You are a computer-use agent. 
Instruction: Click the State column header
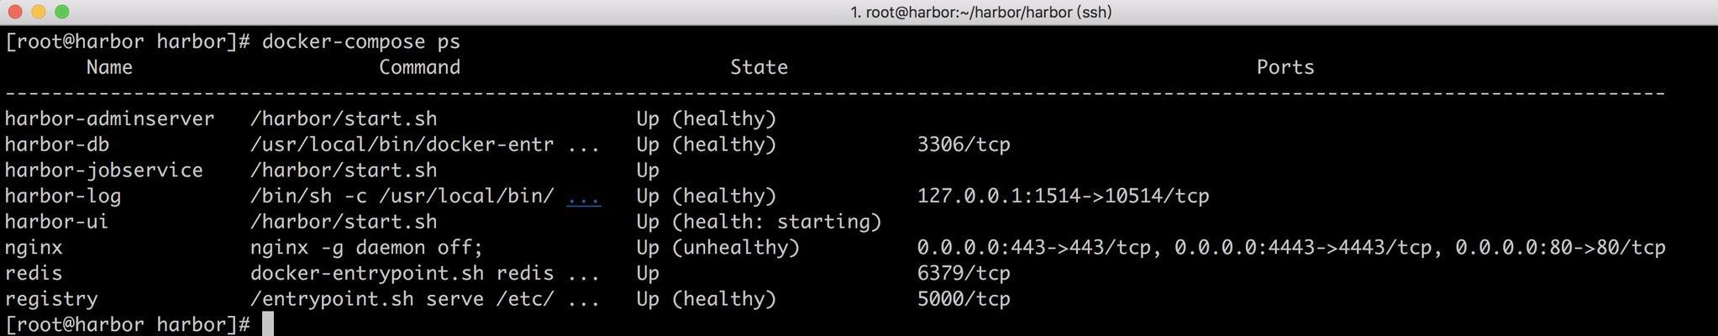click(x=759, y=67)
